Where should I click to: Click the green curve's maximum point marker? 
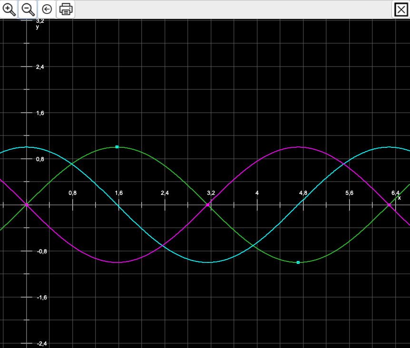pyautogui.click(x=117, y=147)
